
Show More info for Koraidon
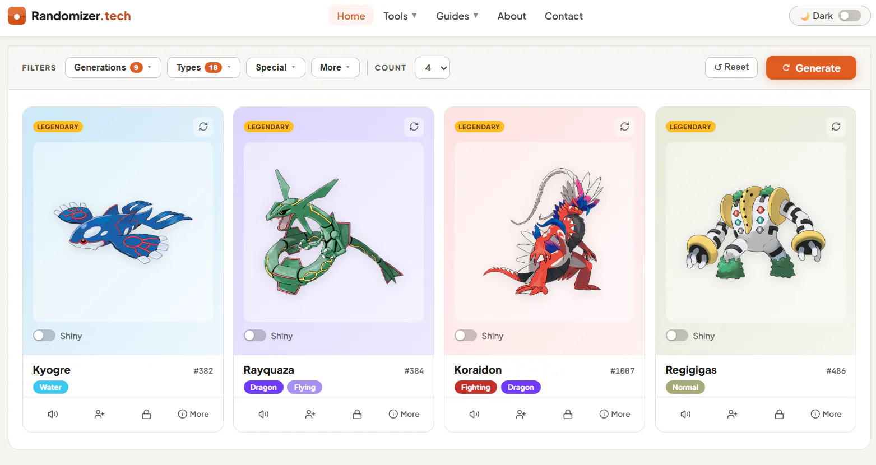click(x=615, y=414)
